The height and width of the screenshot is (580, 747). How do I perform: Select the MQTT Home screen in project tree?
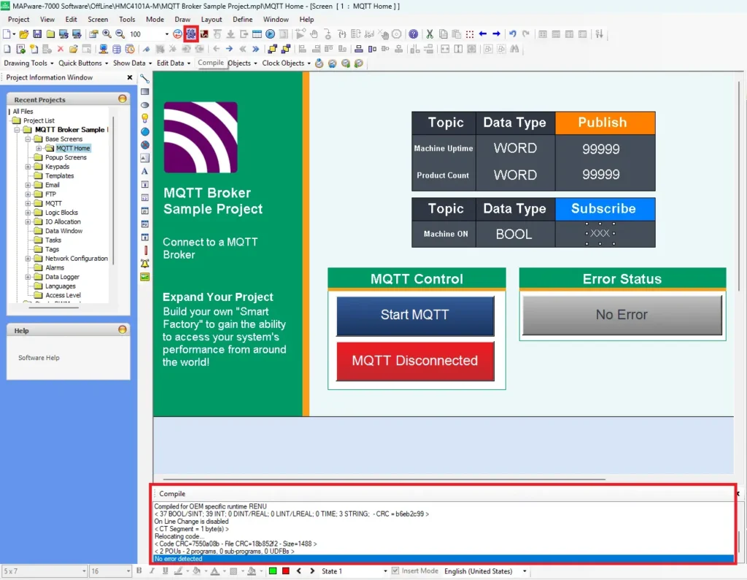pyautogui.click(x=73, y=149)
